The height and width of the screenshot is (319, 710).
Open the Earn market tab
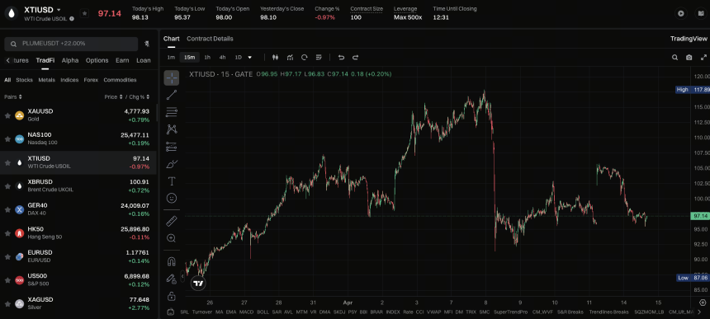(122, 60)
